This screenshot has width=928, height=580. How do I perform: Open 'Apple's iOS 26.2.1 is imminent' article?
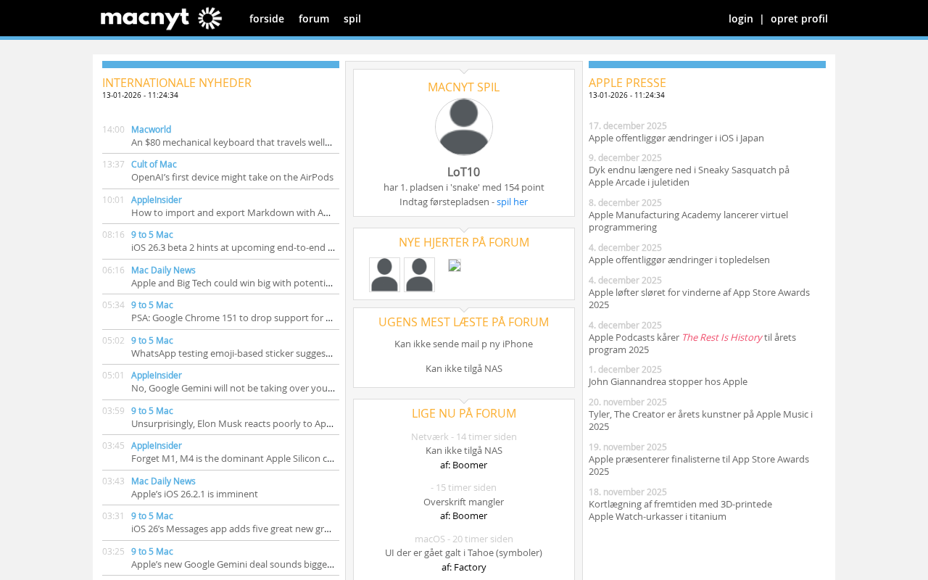click(x=194, y=494)
